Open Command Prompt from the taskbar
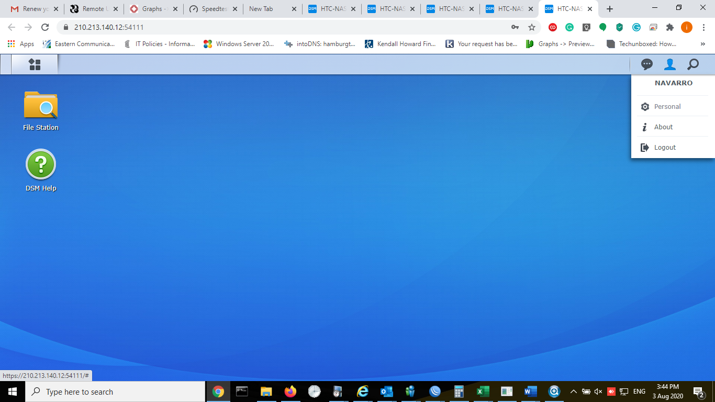This screenshot has height=402, width=715. (x=242, y=392)
